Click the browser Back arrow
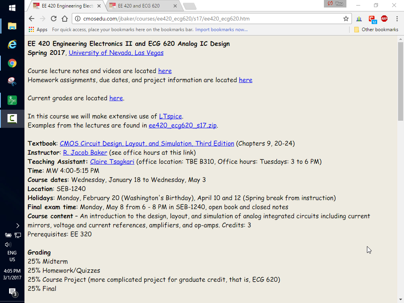Viewport: 404px width, 303px height. 32,19
